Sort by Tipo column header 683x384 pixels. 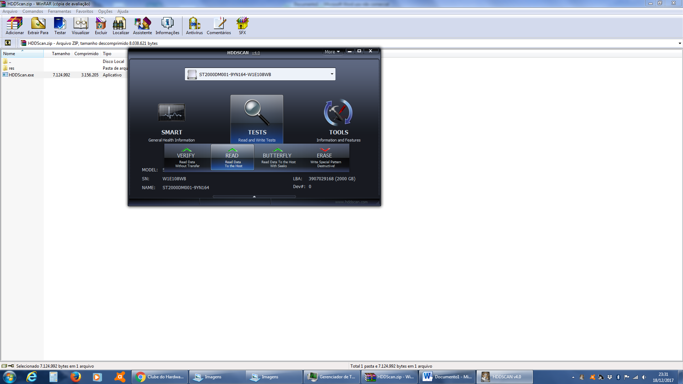pos(114,54)
